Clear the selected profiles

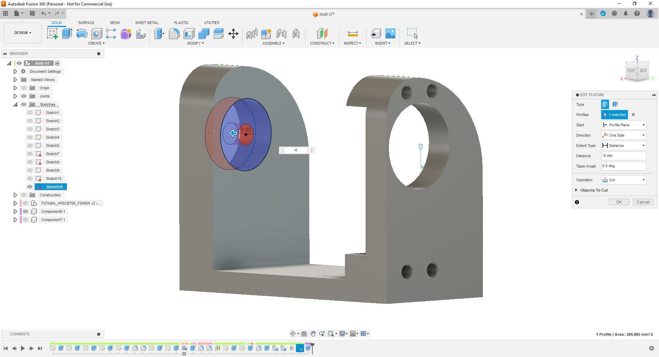click(x=633, y=115)
